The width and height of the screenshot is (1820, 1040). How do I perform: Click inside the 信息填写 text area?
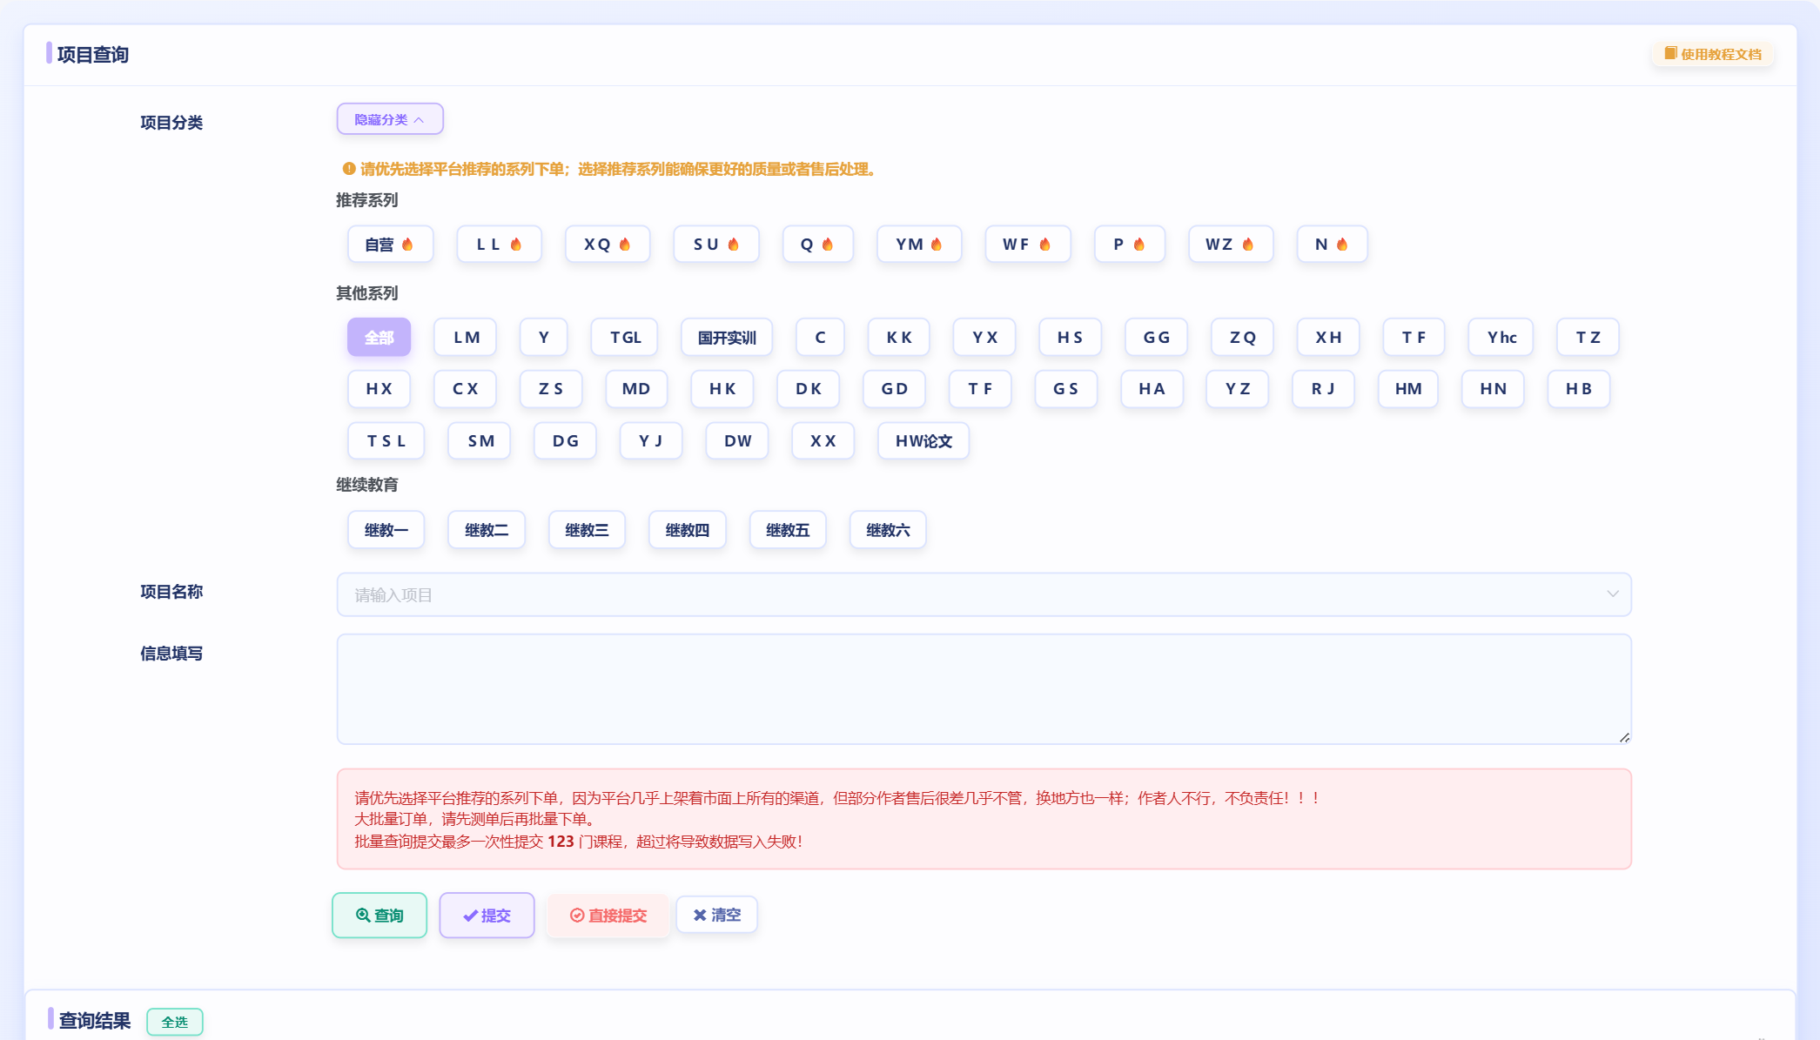pos(984,689)
